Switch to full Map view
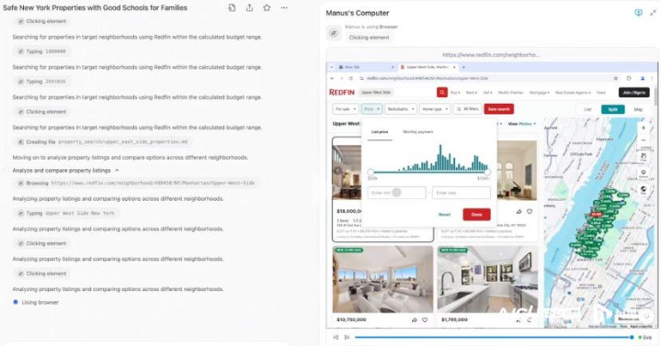The image size is (661, 346). [638, 109]
